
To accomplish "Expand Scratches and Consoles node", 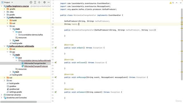I will tap(1, 98).
